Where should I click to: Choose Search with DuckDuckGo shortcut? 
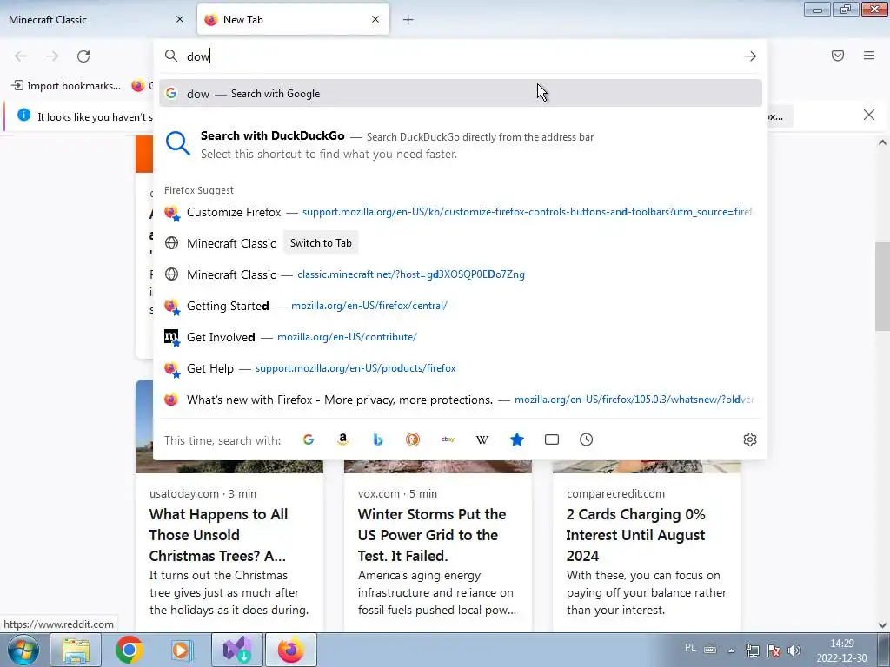[x=461, y=145]
